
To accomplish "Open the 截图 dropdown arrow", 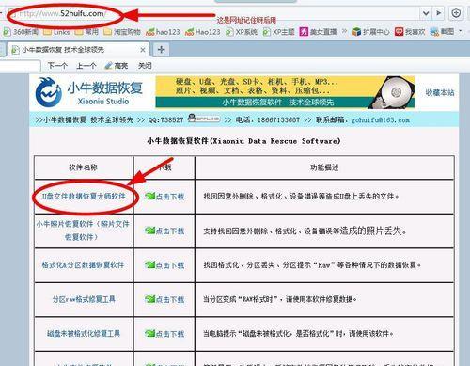I will click(x=461, y=31).
